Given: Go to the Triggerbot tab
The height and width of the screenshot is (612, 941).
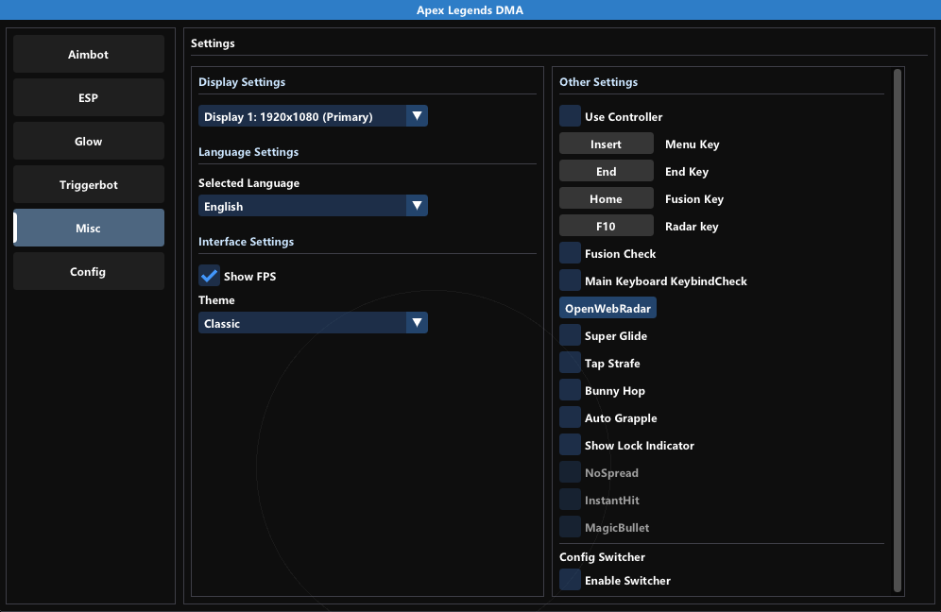Looking at the screenshot, I should (89, 185).
